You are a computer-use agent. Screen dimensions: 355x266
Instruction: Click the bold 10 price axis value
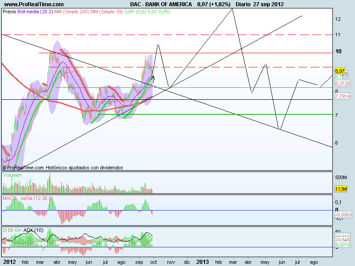pyautogui.click(x=338, y=51)
